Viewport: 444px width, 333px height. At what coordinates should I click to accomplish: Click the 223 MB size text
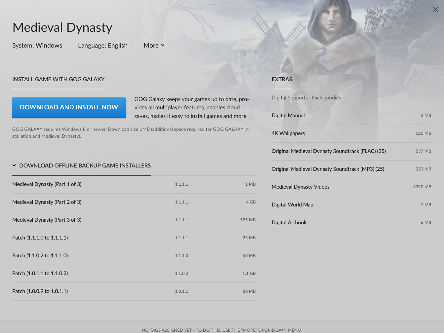pos(424,169)
